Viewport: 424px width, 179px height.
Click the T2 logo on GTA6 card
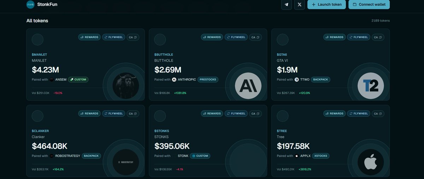click(x=371, y=86)
